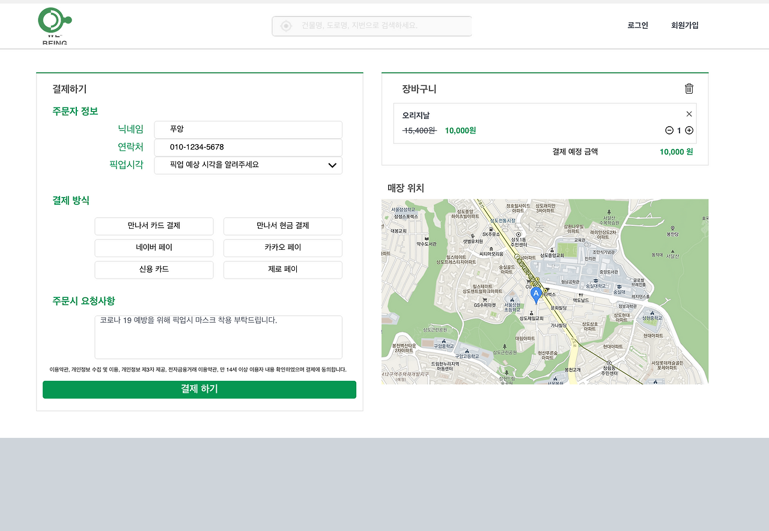
Task: Click the 오리지날 item name
Action: [x=416, y=115]
